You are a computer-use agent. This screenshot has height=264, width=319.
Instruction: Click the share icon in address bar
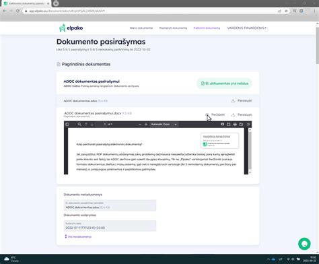[279, 11]
